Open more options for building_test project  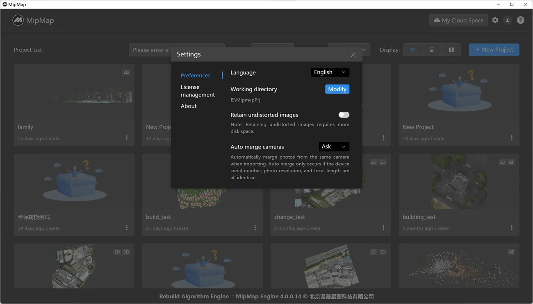(512, 228)
